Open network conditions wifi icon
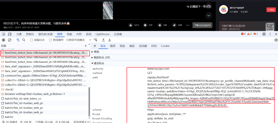The image size is (278, 123). point(96,40)
